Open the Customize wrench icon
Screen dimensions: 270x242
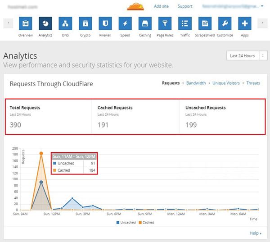click(x=225, y=23)
